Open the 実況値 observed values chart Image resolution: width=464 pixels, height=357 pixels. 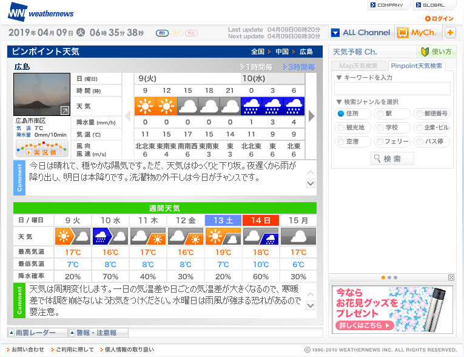42,148
